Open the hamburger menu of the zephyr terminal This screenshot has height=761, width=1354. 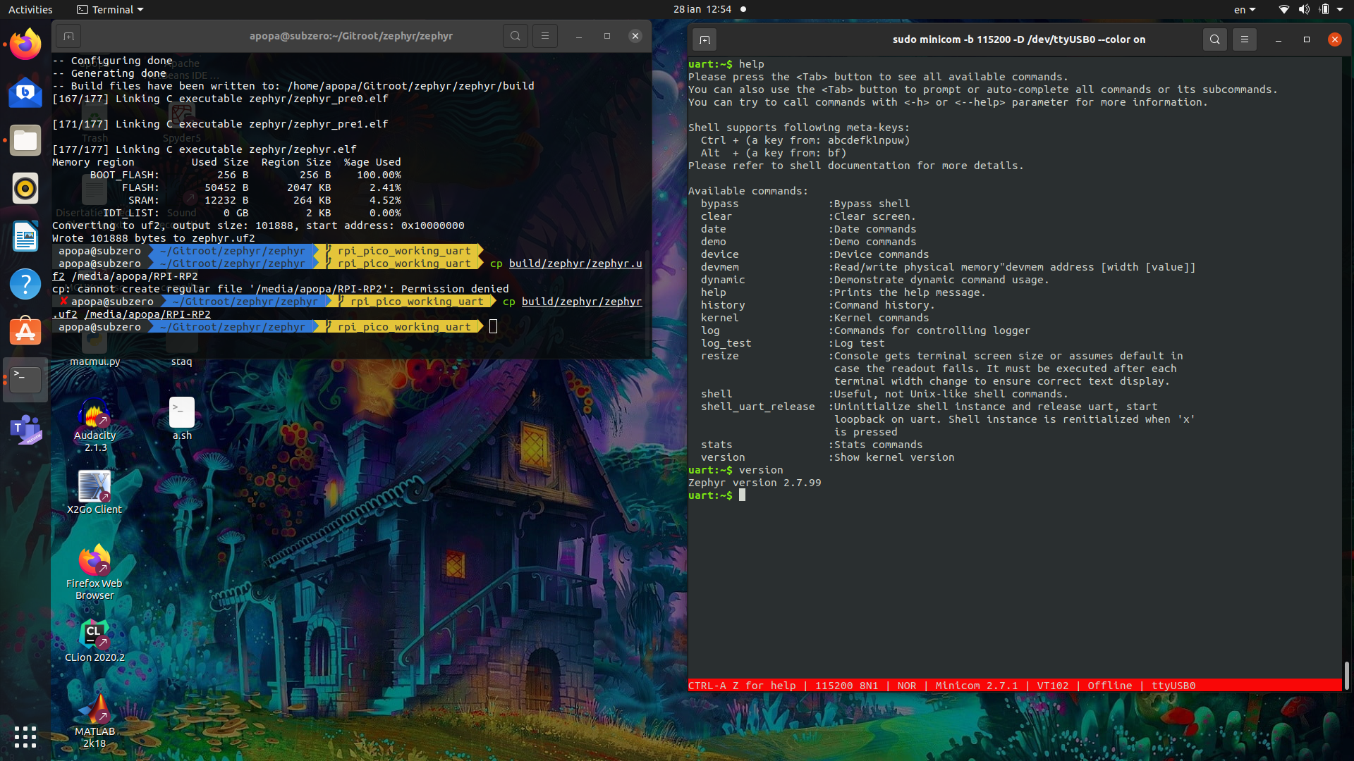pos(544,35)
